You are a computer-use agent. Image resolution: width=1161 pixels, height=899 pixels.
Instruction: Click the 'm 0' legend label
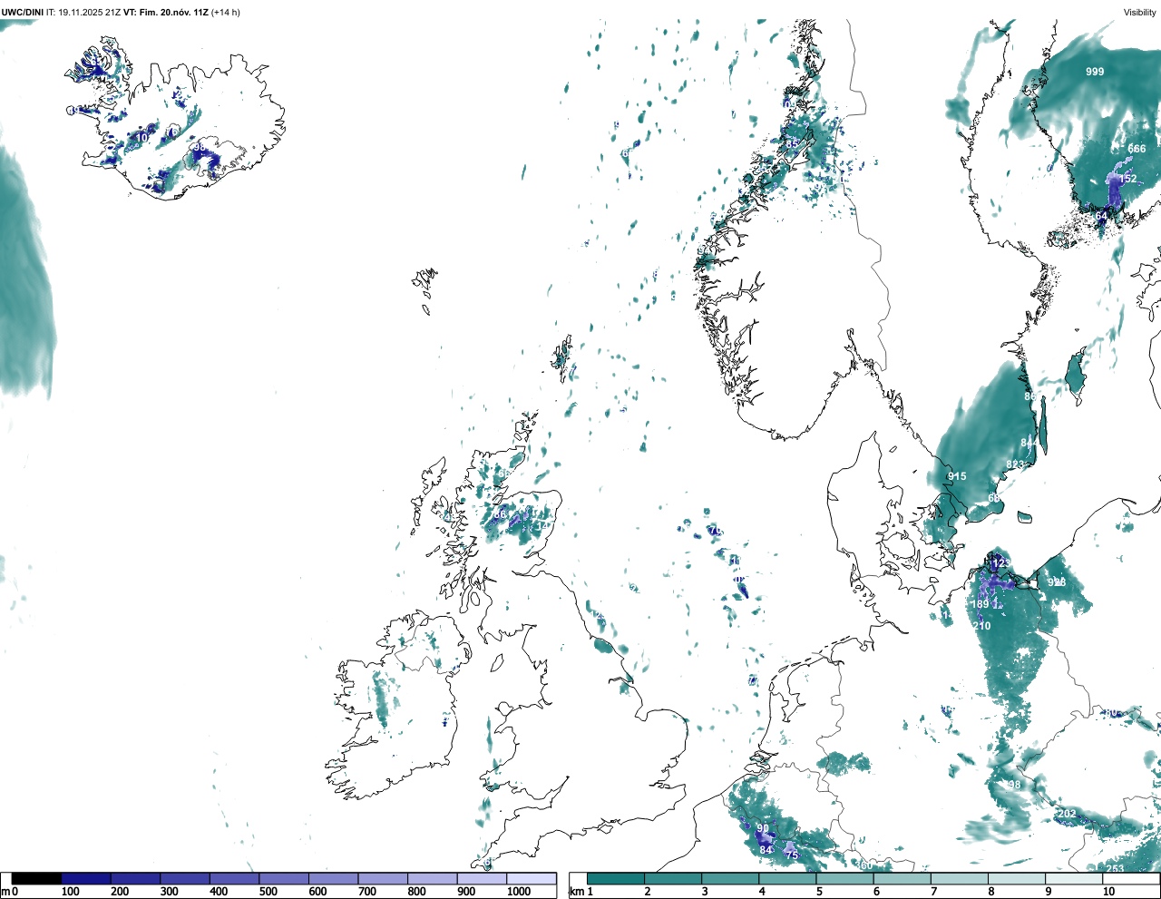(x=9, y=892)
